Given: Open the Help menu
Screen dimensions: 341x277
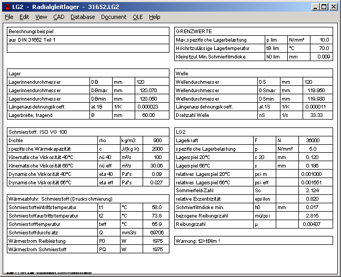Looking at the screenshot, I should point(154,17).
